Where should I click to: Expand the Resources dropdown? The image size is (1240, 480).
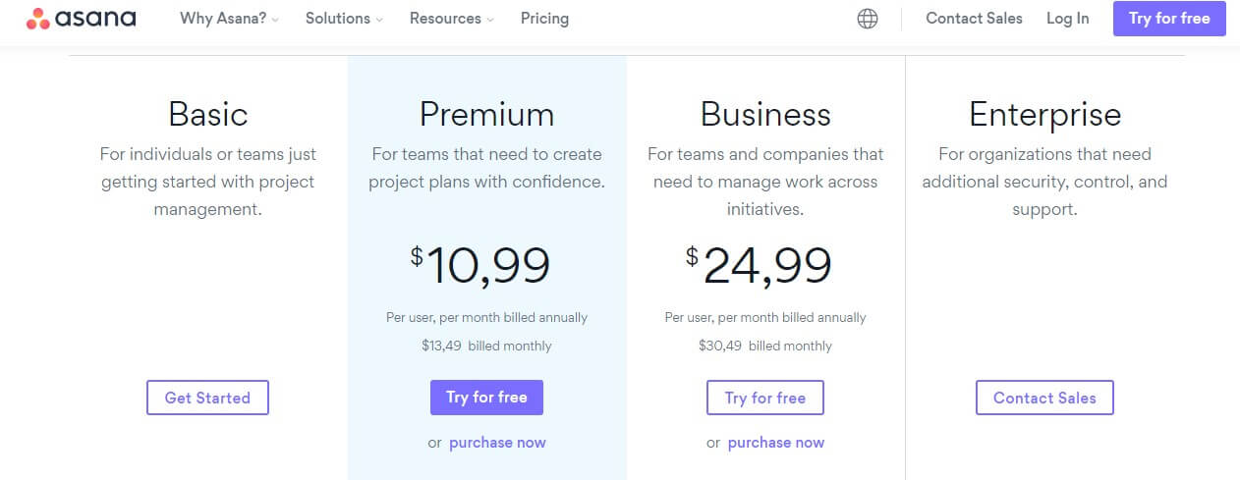452,19
